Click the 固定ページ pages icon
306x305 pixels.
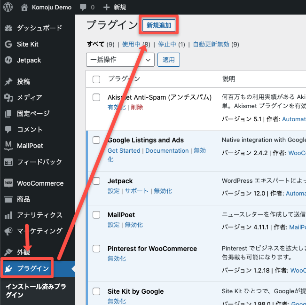(8, 114)
